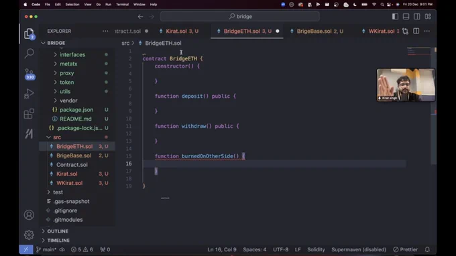Switch to the WKirat.sol tab
456x256 pixels.
click(381, 31)
